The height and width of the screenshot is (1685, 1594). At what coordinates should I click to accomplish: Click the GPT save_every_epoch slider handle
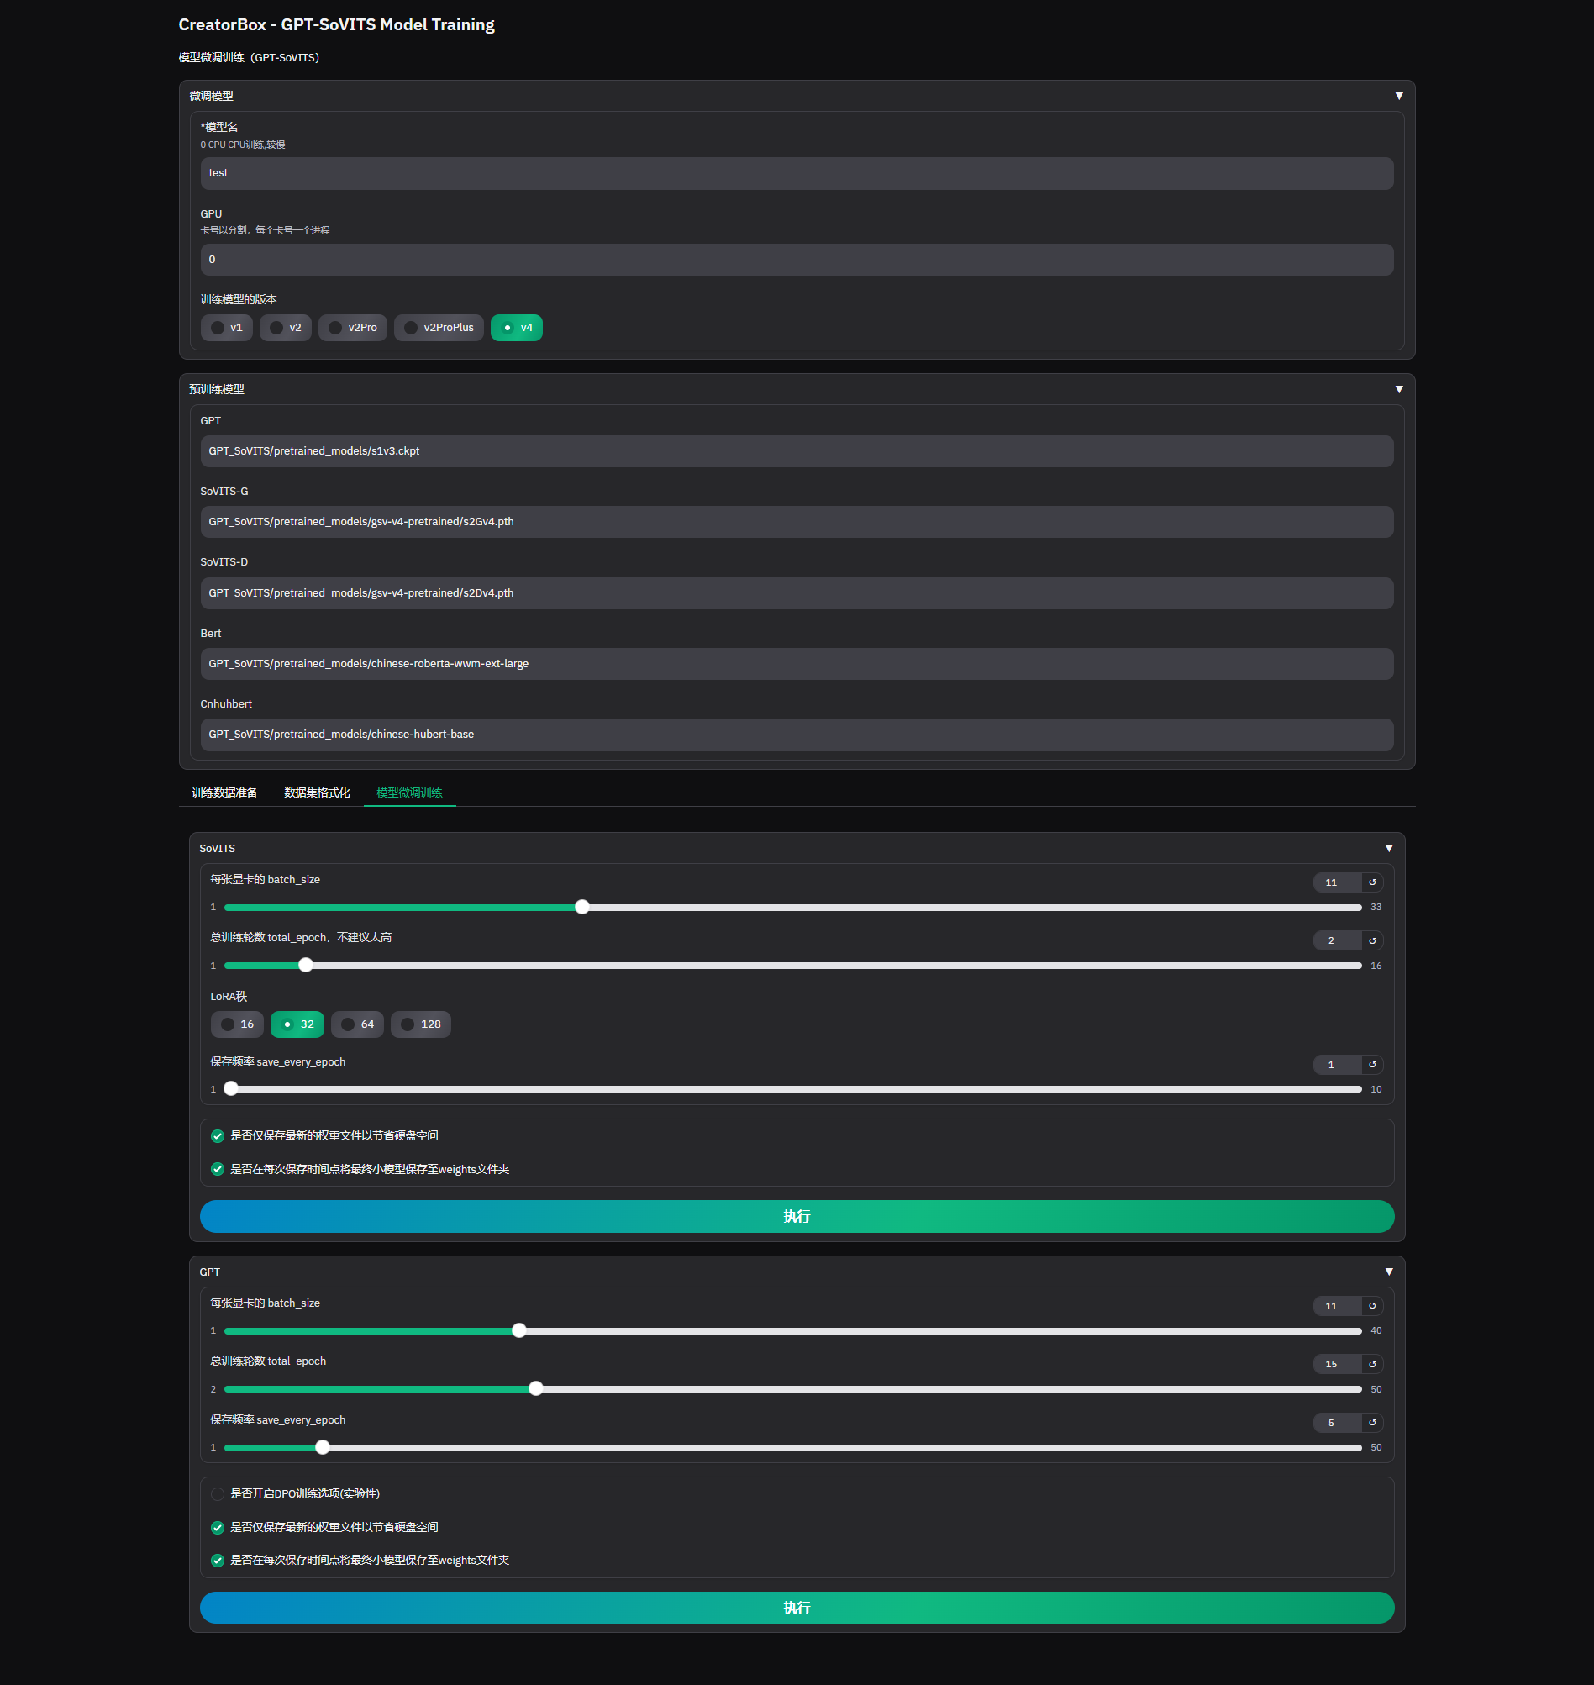pos(323,1446)
